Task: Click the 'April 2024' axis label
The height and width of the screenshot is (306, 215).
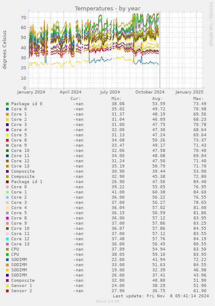Action: pyautogui.click(x=71, y=92)
